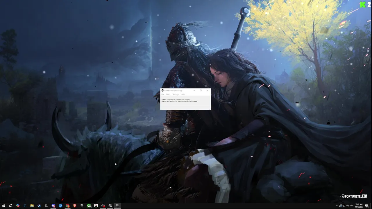
Task: Open Windows Search from the taskbar
Action: tap(10, 206)
